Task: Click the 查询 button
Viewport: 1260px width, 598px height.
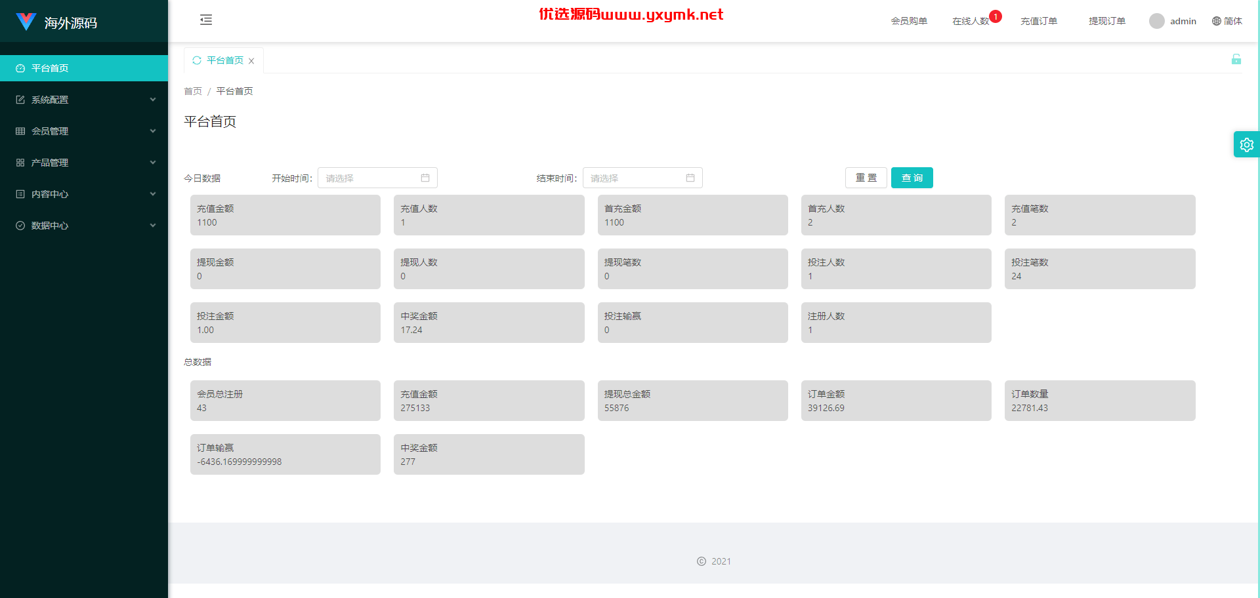Action: point(912,178)
